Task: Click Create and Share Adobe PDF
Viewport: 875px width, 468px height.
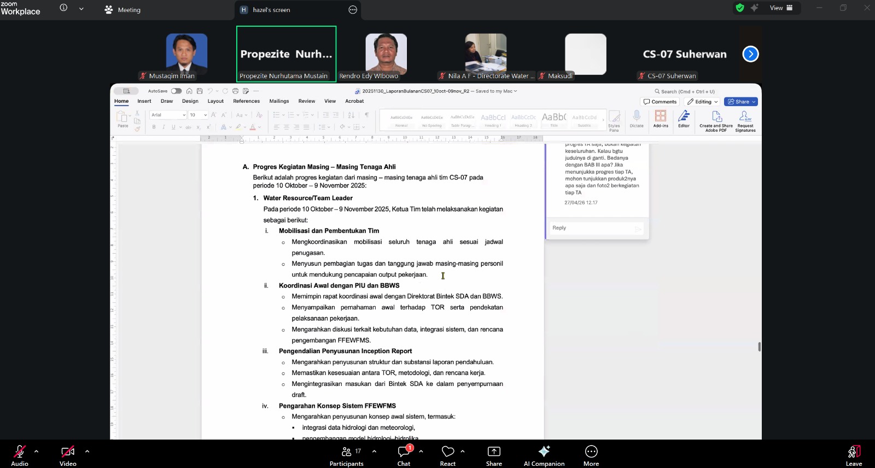Action: [x=716, y=121]
